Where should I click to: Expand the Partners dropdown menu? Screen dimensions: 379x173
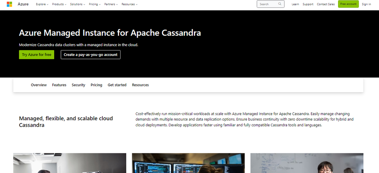pos(111,4)
